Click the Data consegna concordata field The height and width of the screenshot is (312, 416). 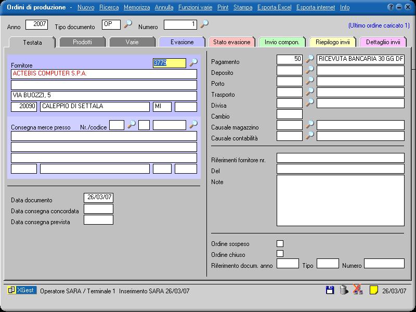coord(98,209)
